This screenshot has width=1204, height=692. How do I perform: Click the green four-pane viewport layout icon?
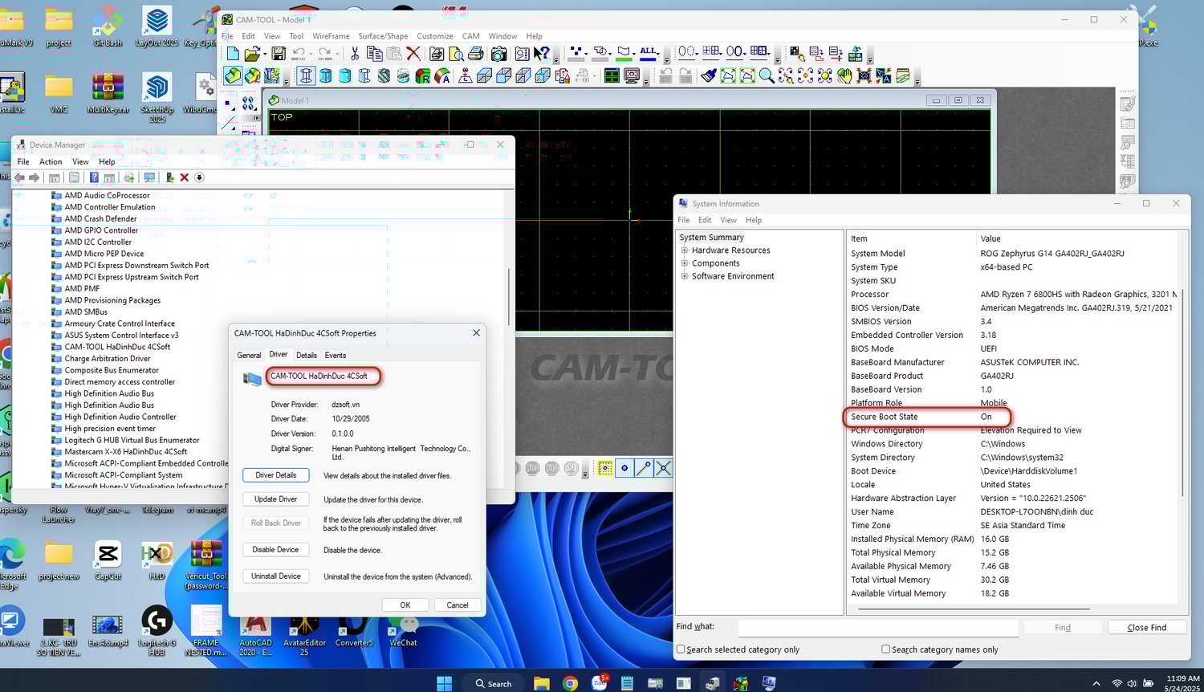[x=612, y=76]
